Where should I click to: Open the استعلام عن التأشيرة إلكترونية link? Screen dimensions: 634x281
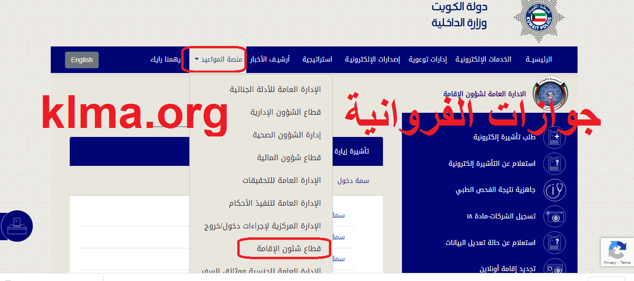(492, 163)
